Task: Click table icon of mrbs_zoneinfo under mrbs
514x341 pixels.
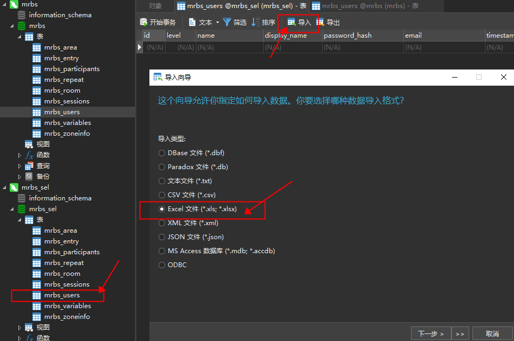Action: [x=37, y=134]
